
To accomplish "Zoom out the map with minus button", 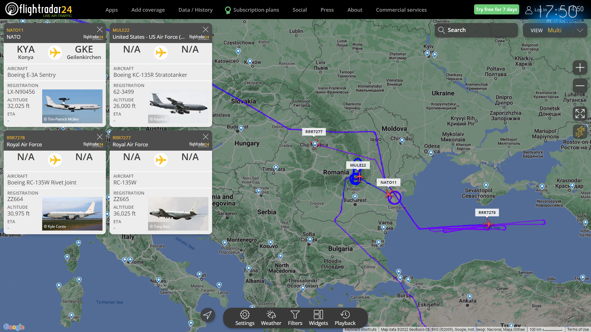I will click(580, 86).
